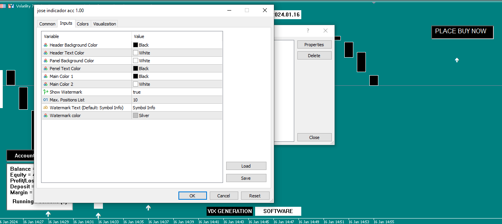Switch to the Common tab
This screenshot has height=224, width=502.
47,24
